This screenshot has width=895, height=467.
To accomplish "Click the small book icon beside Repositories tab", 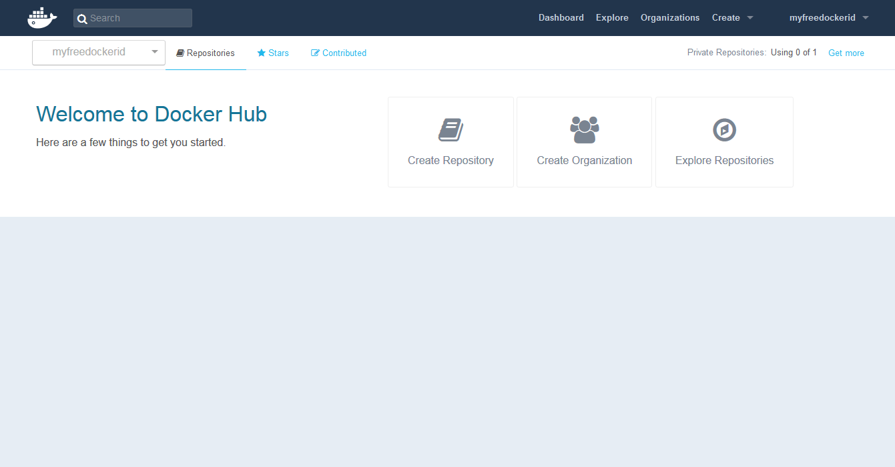I will coord(180,53).
